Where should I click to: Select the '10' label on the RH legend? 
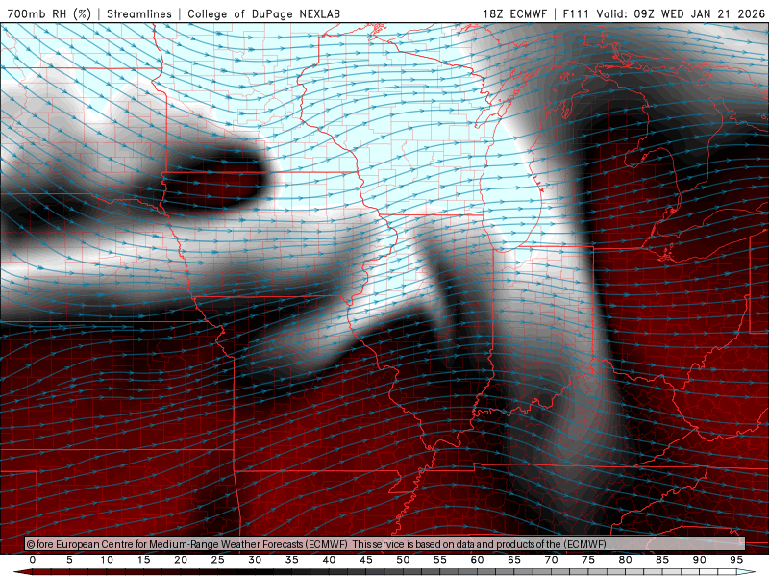(x=107, y=560)
